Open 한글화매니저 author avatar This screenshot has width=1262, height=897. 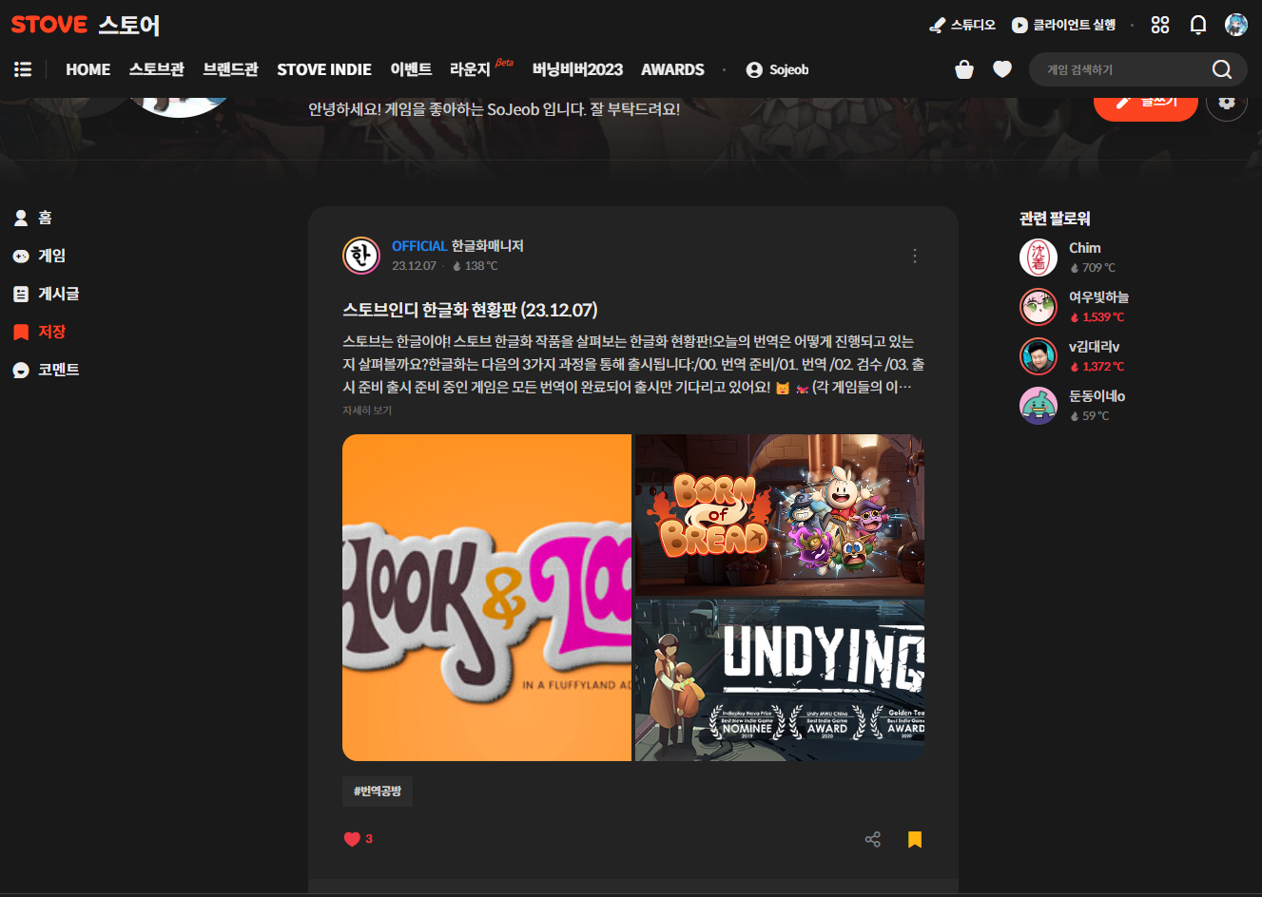click(361, 256)
